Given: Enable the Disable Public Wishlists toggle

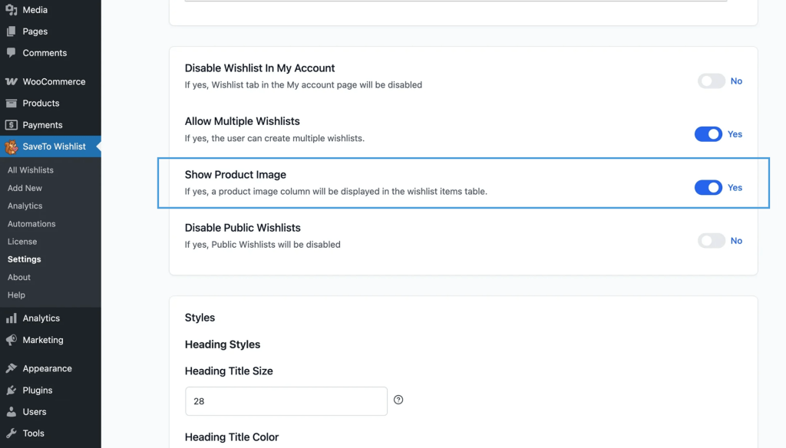Looking at the screenshot, I should 711,240.
